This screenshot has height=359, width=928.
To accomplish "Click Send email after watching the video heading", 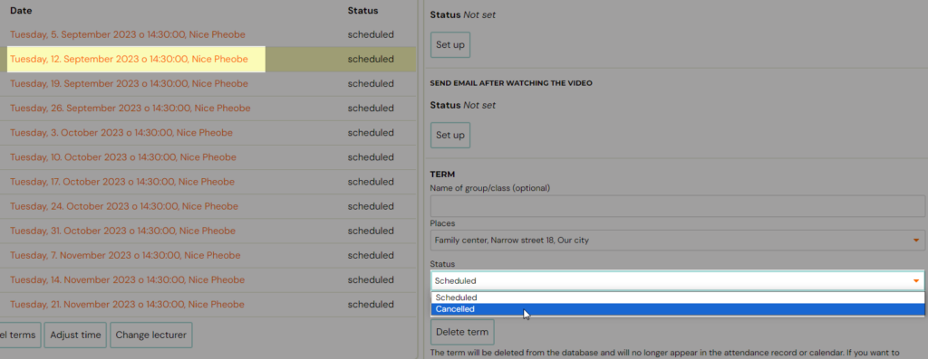I will pyautogui.click(x=511, y=83).
